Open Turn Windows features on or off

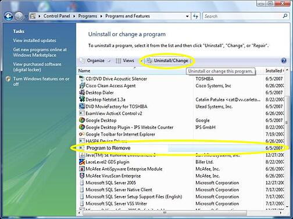pyautogui.click(x=41, y=81)
